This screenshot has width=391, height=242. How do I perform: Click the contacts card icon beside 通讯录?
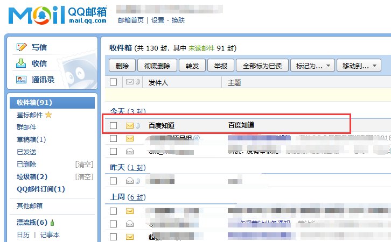pyautogui.click(x=21, y=80)
